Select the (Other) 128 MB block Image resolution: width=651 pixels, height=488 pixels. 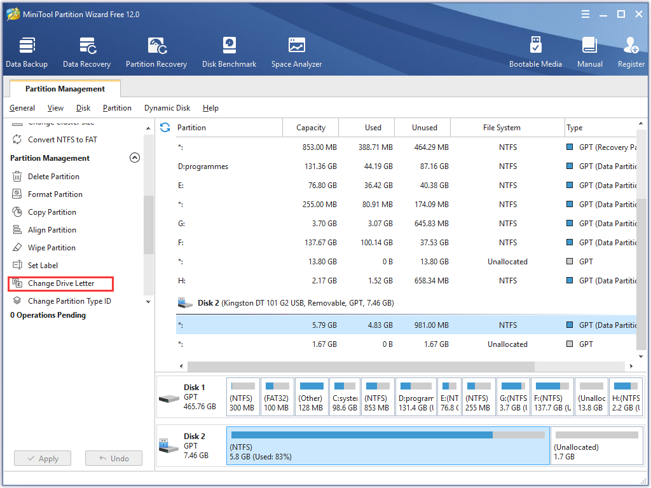pos(311,397)
